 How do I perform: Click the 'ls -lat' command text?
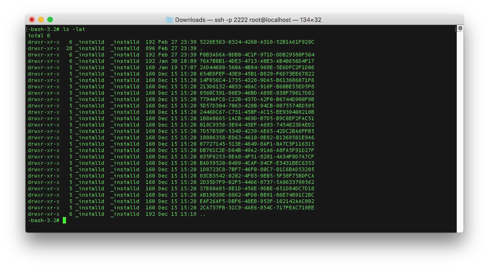click(74, 29)
